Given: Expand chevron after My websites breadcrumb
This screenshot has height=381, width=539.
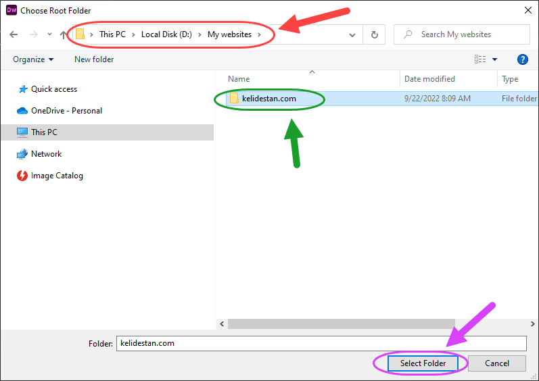Looking at the screenshot, I should click(x=259, y=34).
